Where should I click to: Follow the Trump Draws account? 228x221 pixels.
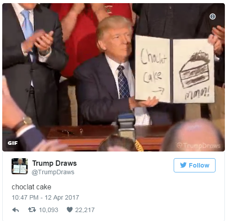pos(195,165)
